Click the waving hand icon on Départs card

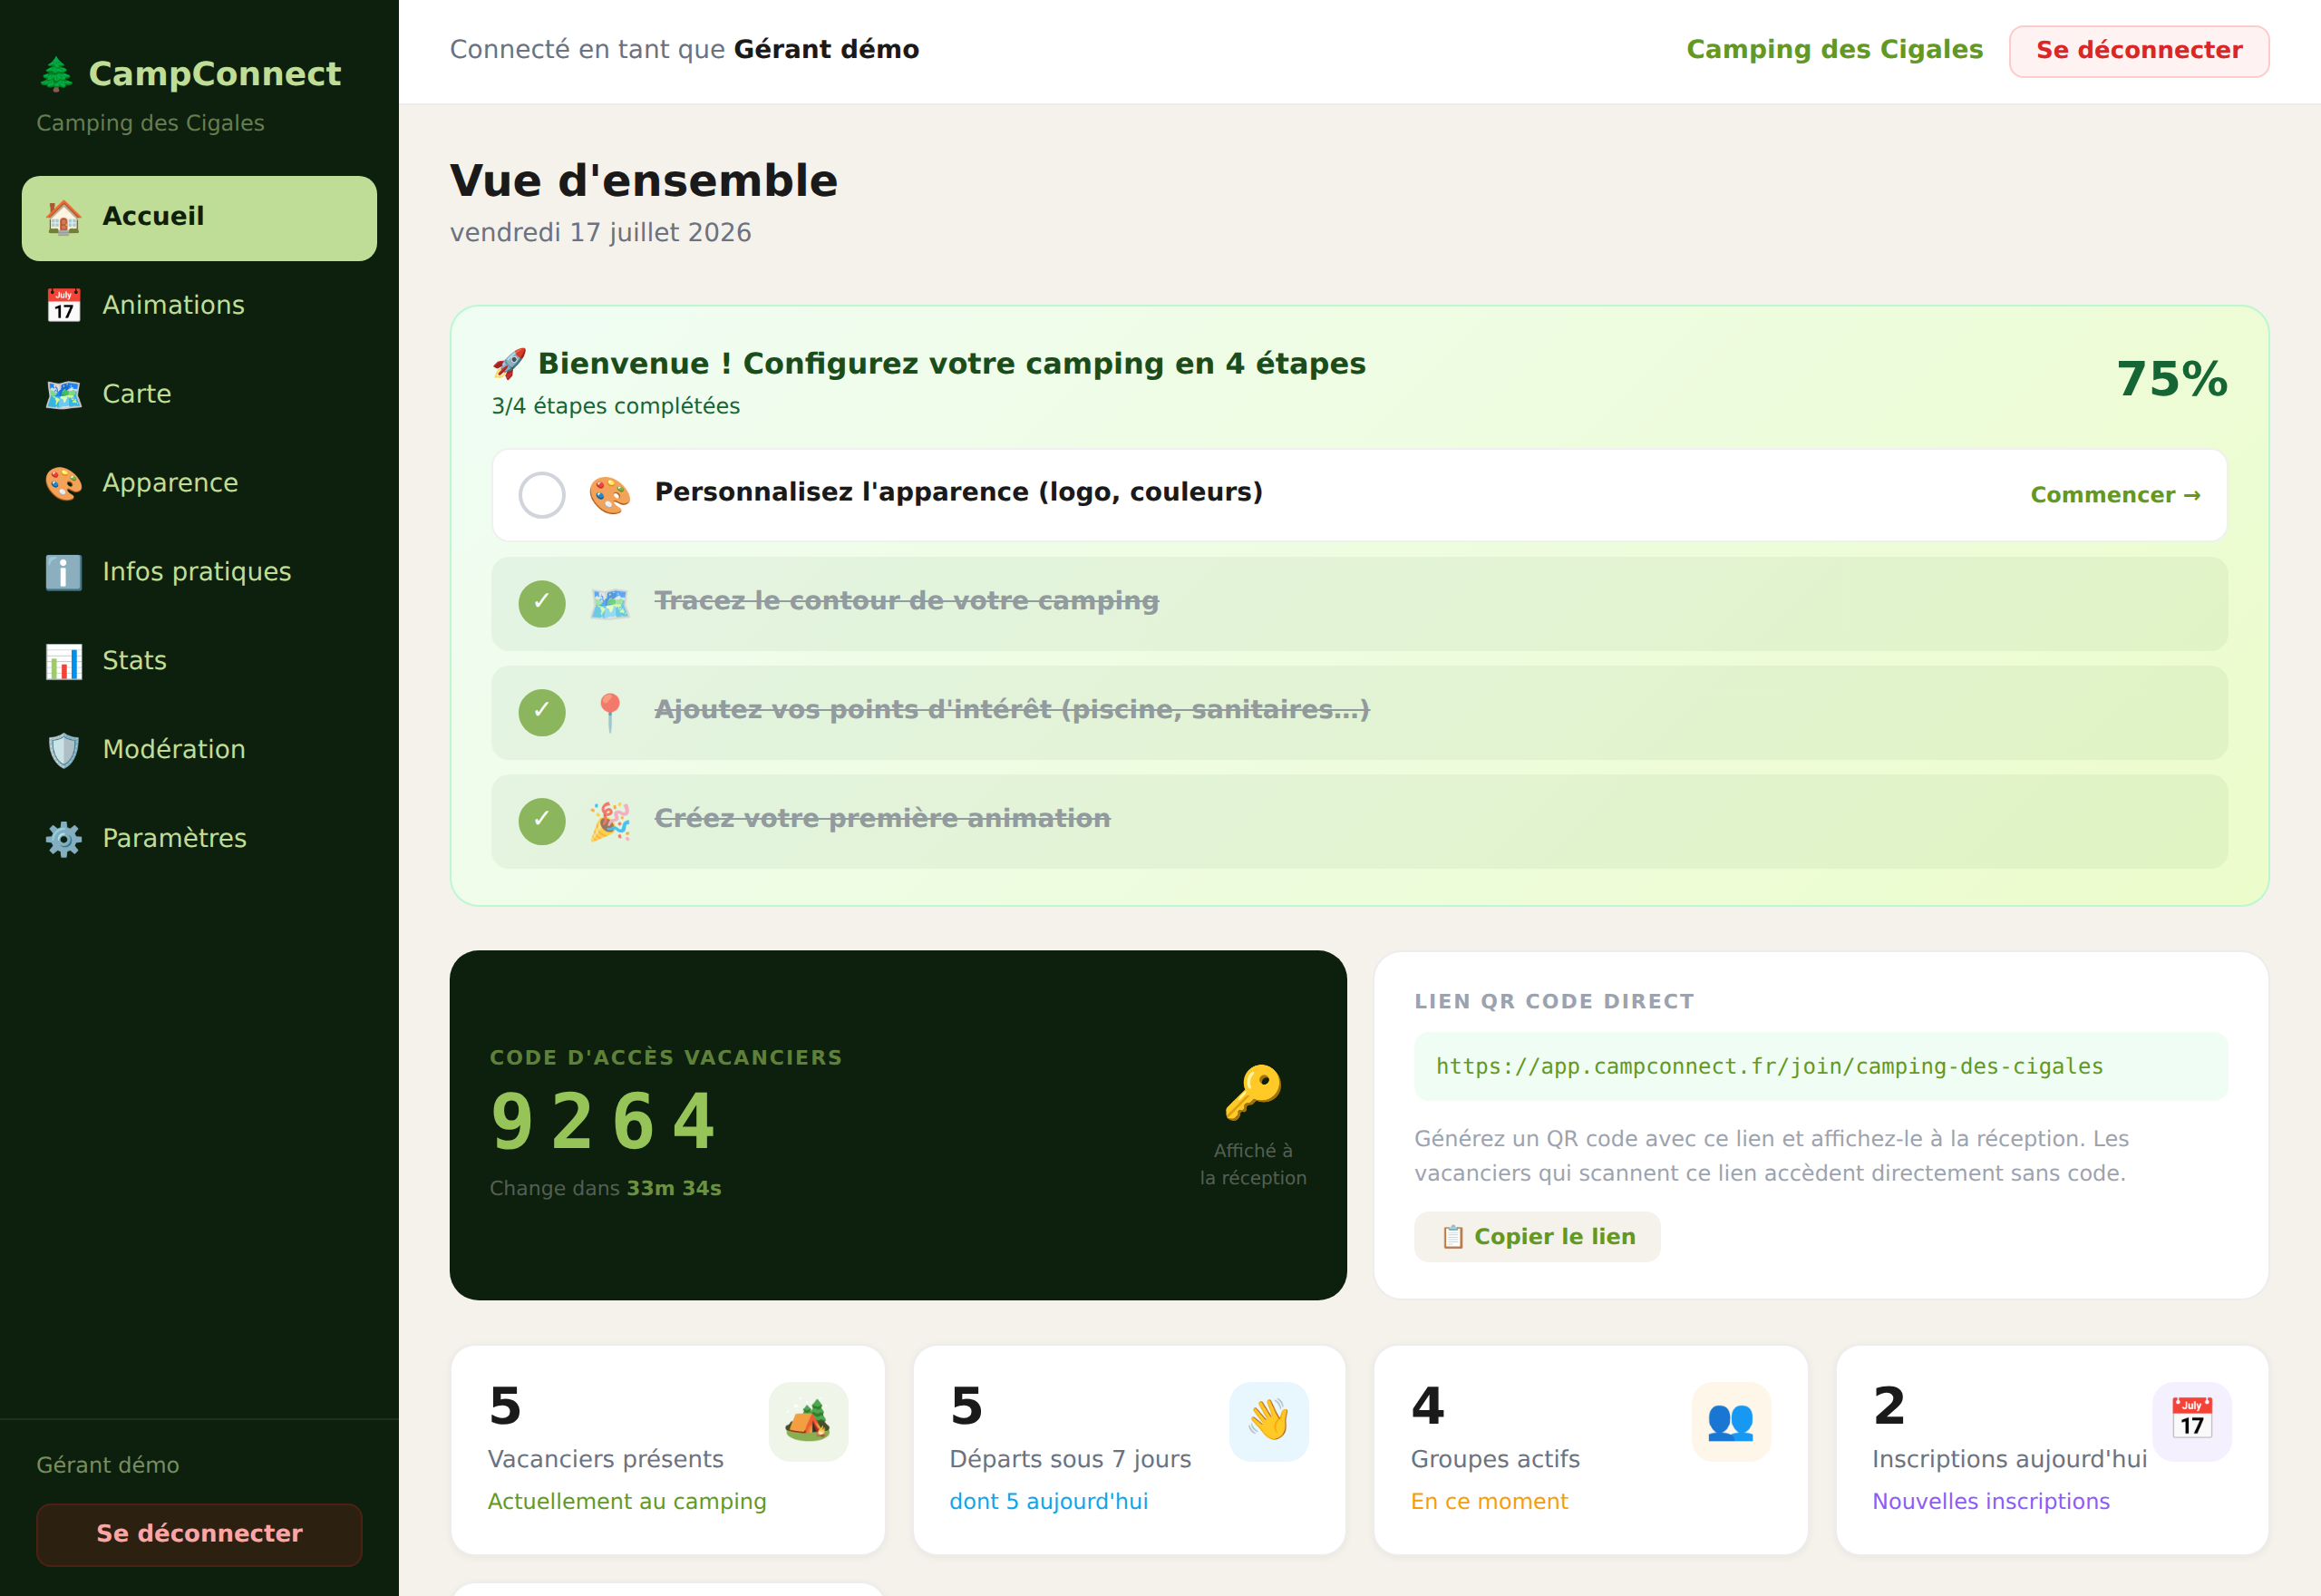click(1269, 1421)
